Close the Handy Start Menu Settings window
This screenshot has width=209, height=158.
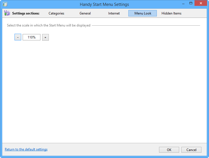(201, 3)
